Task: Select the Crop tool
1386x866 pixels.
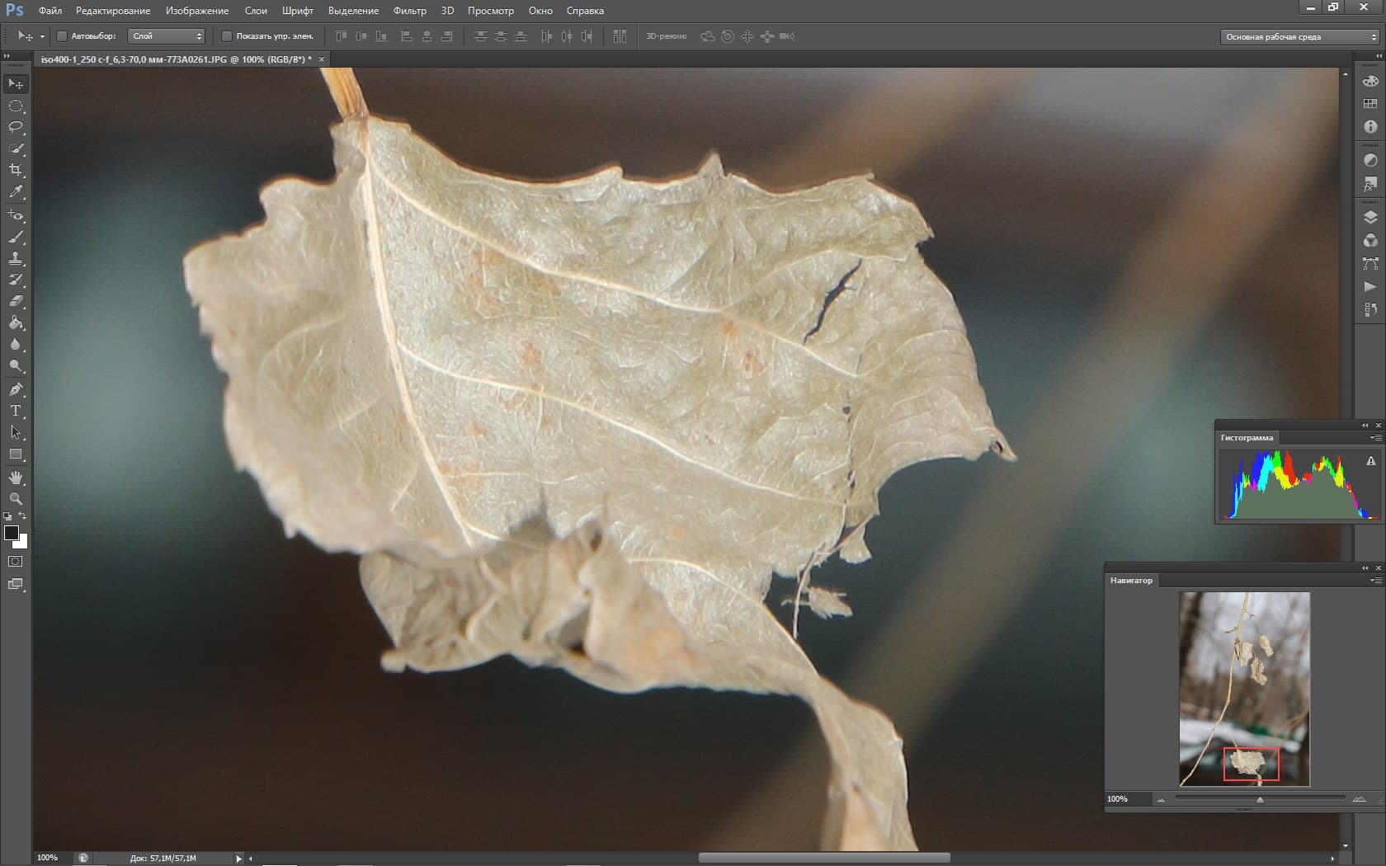Action: coord(16,170)
